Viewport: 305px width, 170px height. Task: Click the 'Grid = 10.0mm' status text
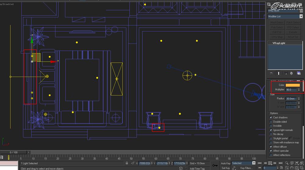(x=197, y=163)
